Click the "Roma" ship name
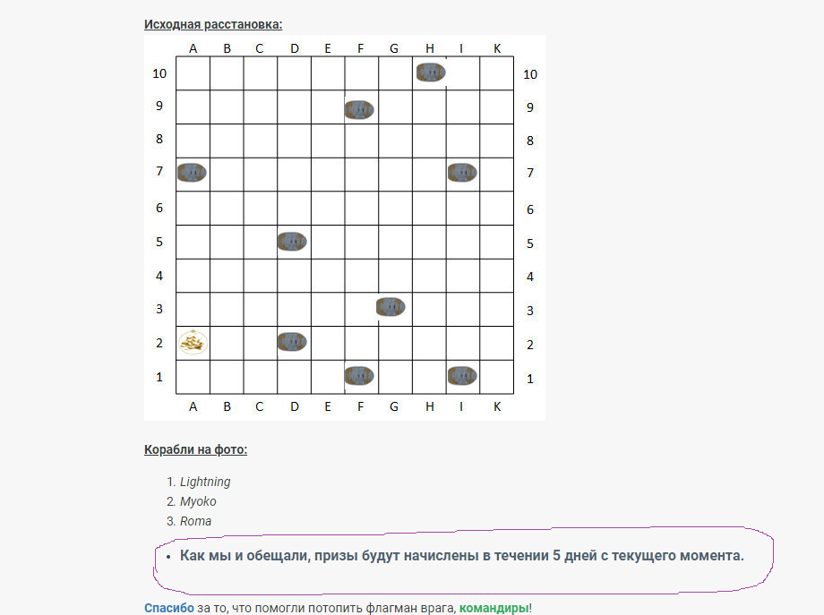 195,521
